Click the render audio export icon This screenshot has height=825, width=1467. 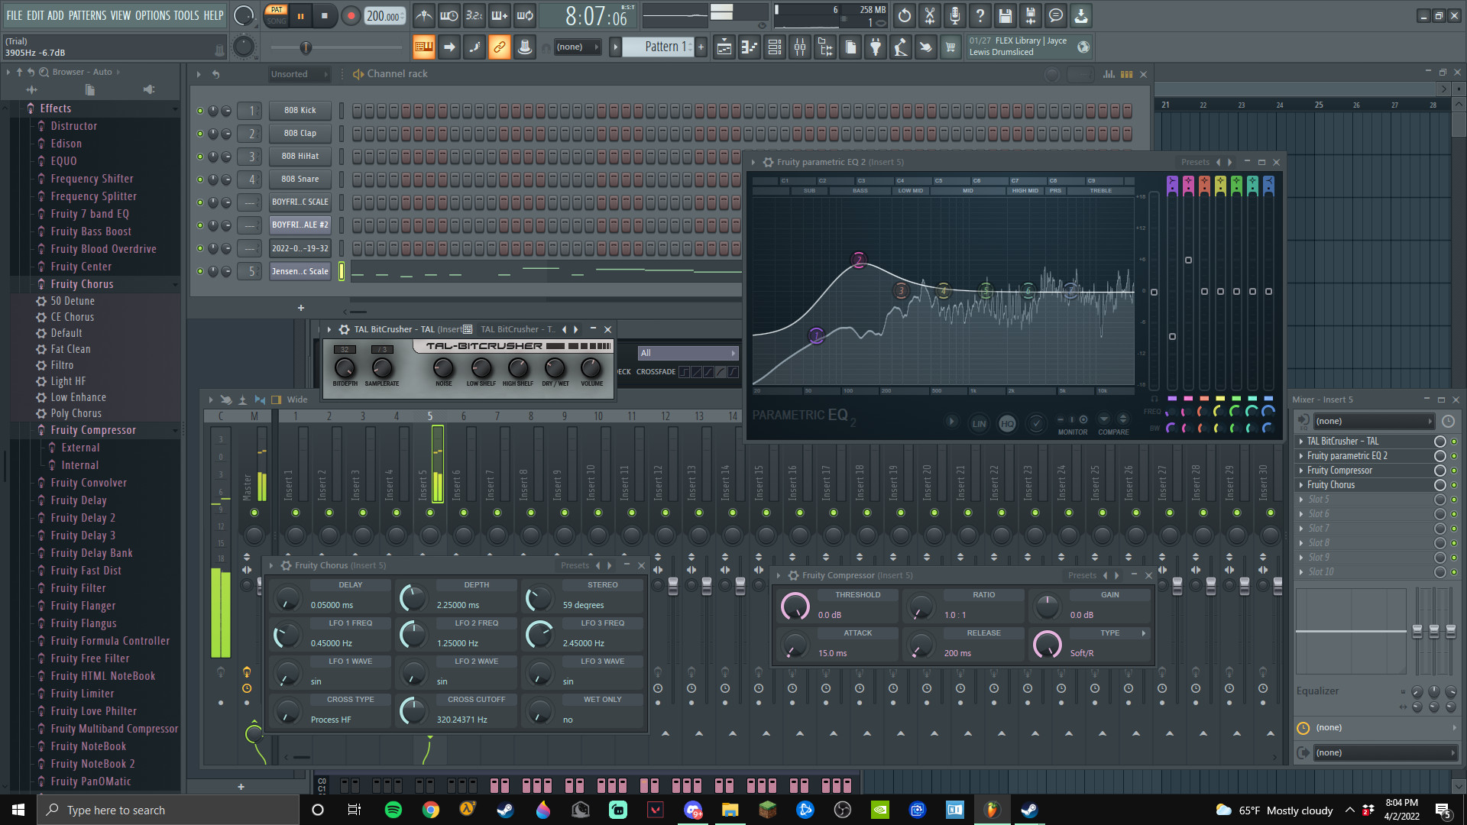(1031, 15)
